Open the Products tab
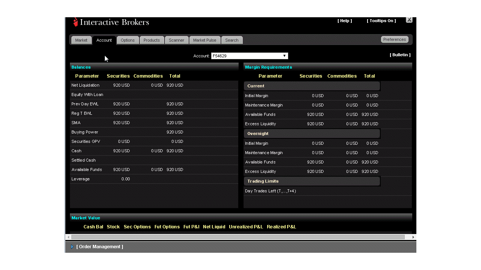The image size is (481, 270). 151,40
